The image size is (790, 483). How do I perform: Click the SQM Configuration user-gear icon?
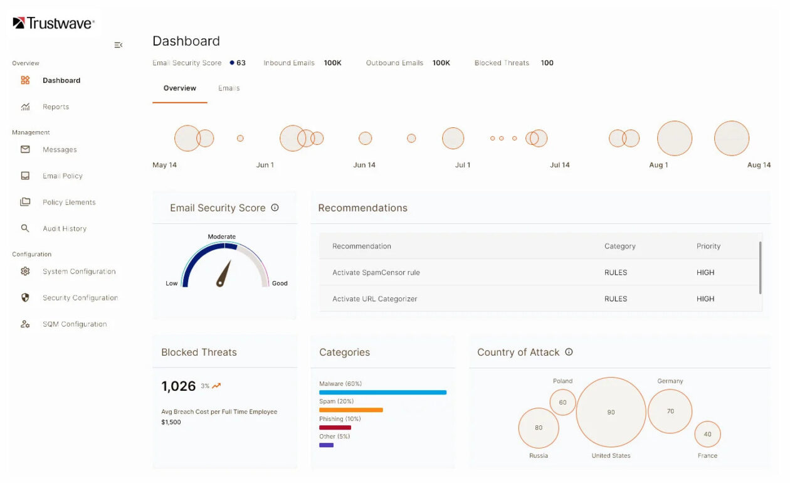coord(25,324)
